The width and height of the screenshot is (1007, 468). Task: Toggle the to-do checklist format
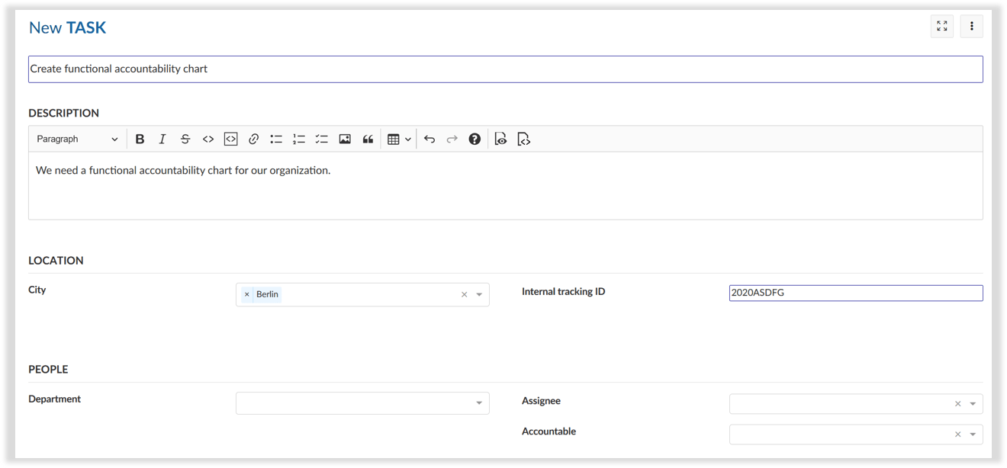(321, 138)
